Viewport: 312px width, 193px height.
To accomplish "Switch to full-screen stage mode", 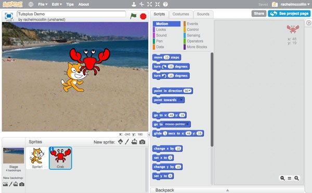I will 9,16.
